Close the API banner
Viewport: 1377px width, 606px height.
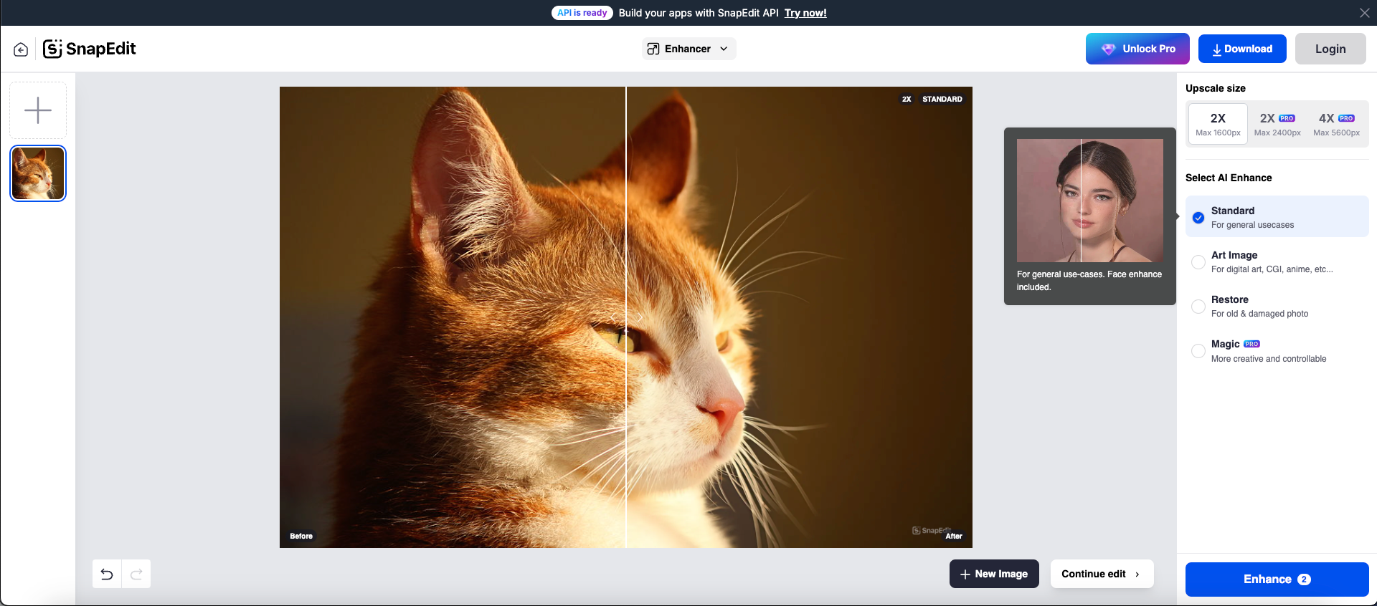(1364, 13)
